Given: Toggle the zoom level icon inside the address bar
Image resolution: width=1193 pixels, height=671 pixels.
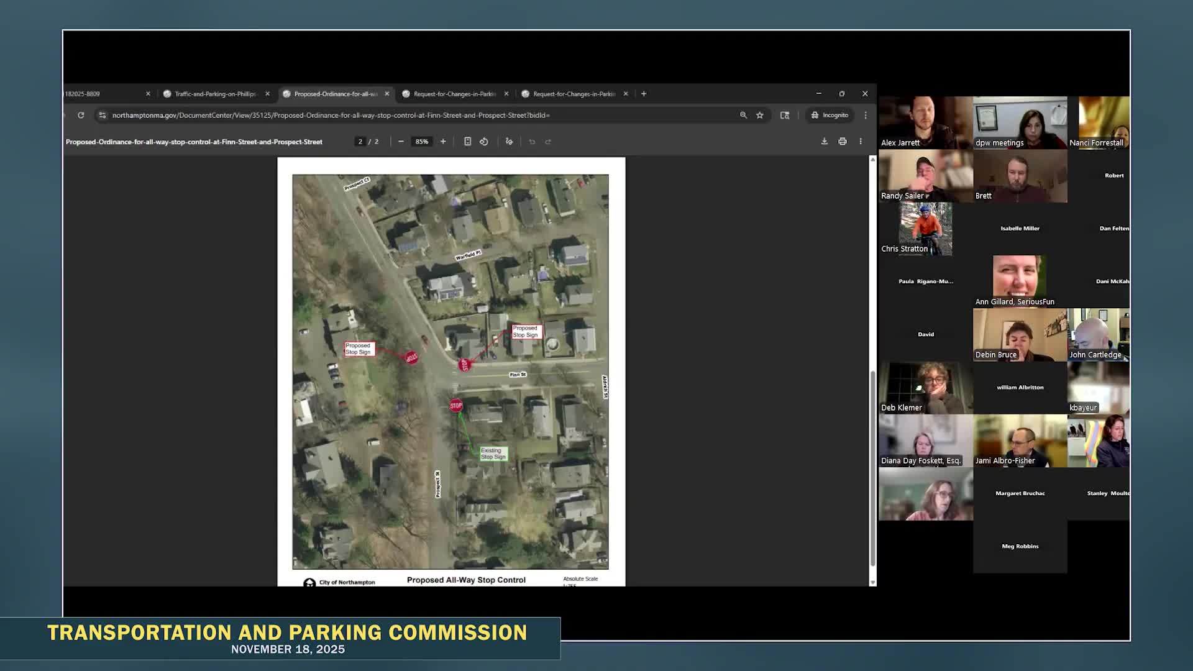Looking at the screenshot, I should coord(744,116).
